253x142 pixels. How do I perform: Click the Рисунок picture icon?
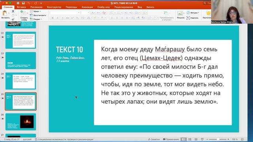[180, 13]
